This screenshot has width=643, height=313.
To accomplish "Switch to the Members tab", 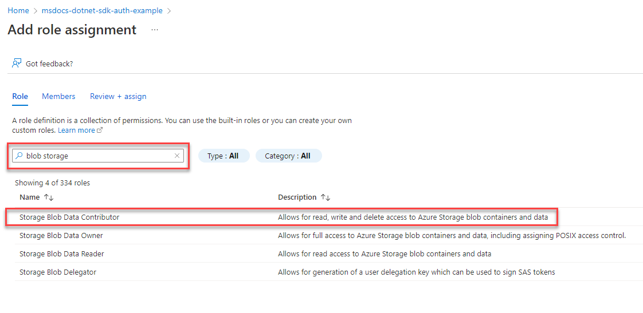I will pos(58,97).
